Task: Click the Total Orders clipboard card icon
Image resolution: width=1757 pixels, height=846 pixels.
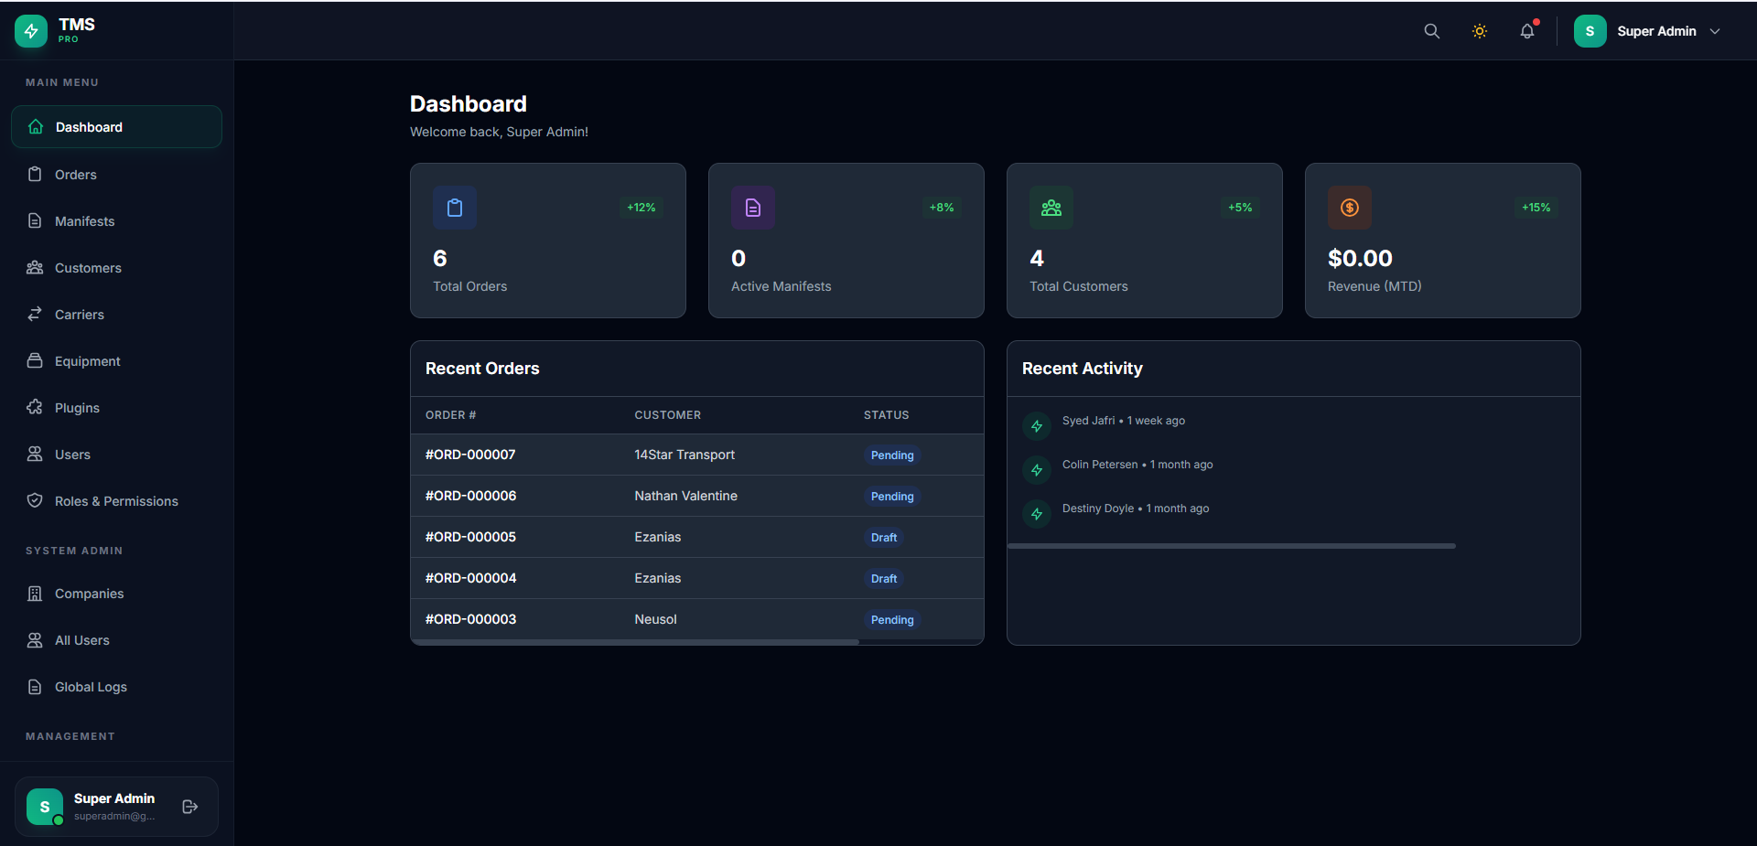Action: pyautogui.click(x=455, y=208)
